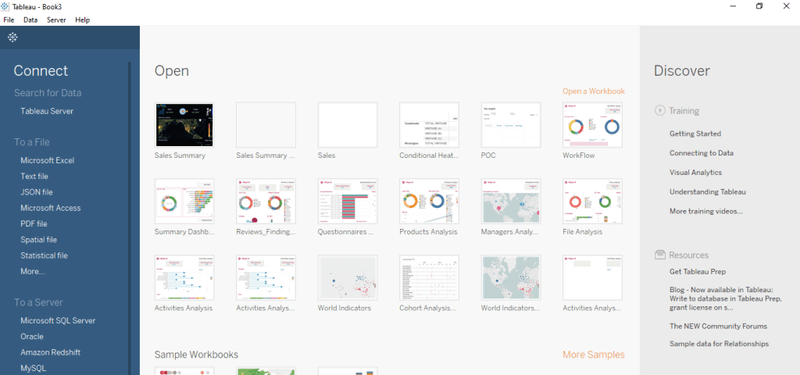Screen dimensions: 800x375
Task: Click the More Samples link
Action: click(x=594, y=354)
